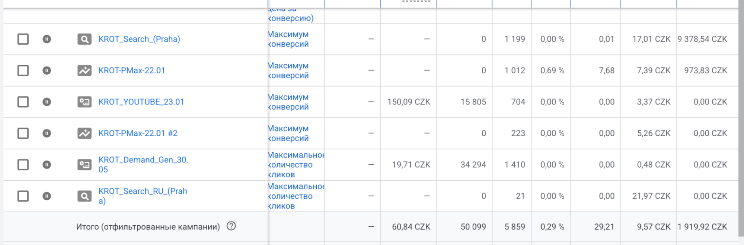744x245 pixels.
Task: Tick the checkbox for KROT_YOUTUBE_23.01
Action: click(x=23, y=102)
